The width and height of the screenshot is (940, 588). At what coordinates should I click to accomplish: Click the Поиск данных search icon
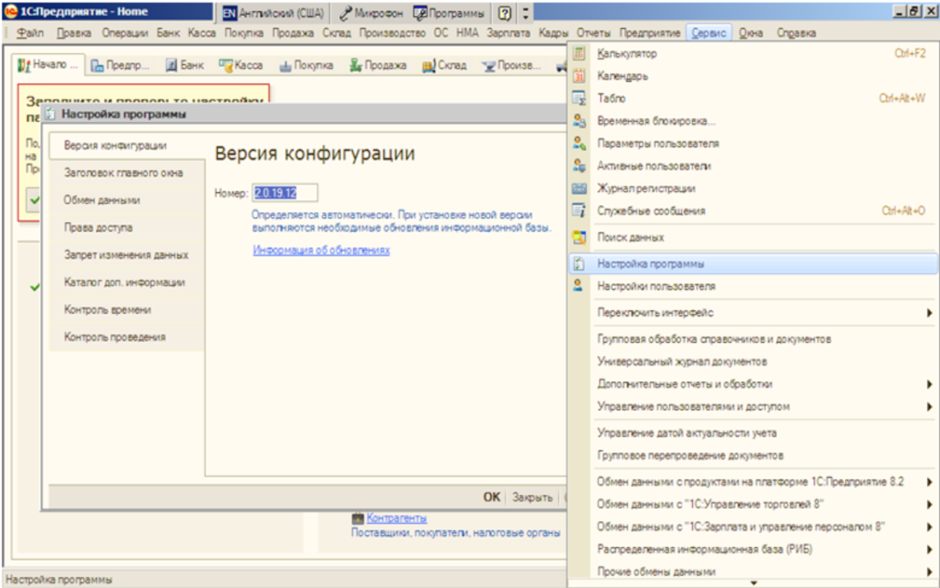pyautogui.click(x=579, y=238)
